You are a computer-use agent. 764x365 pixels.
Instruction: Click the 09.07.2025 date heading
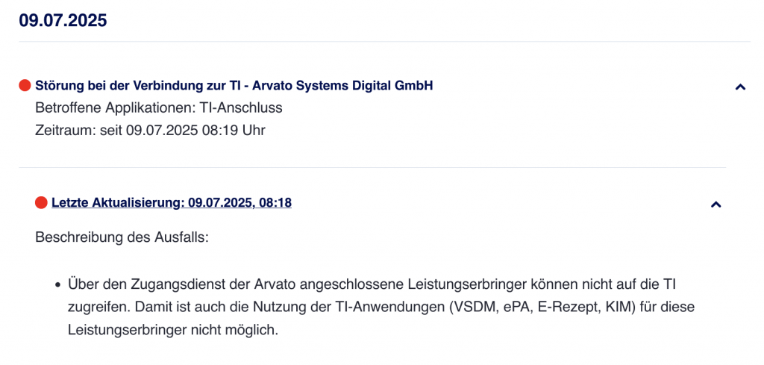pyautogui.click(x=63, y=20)
